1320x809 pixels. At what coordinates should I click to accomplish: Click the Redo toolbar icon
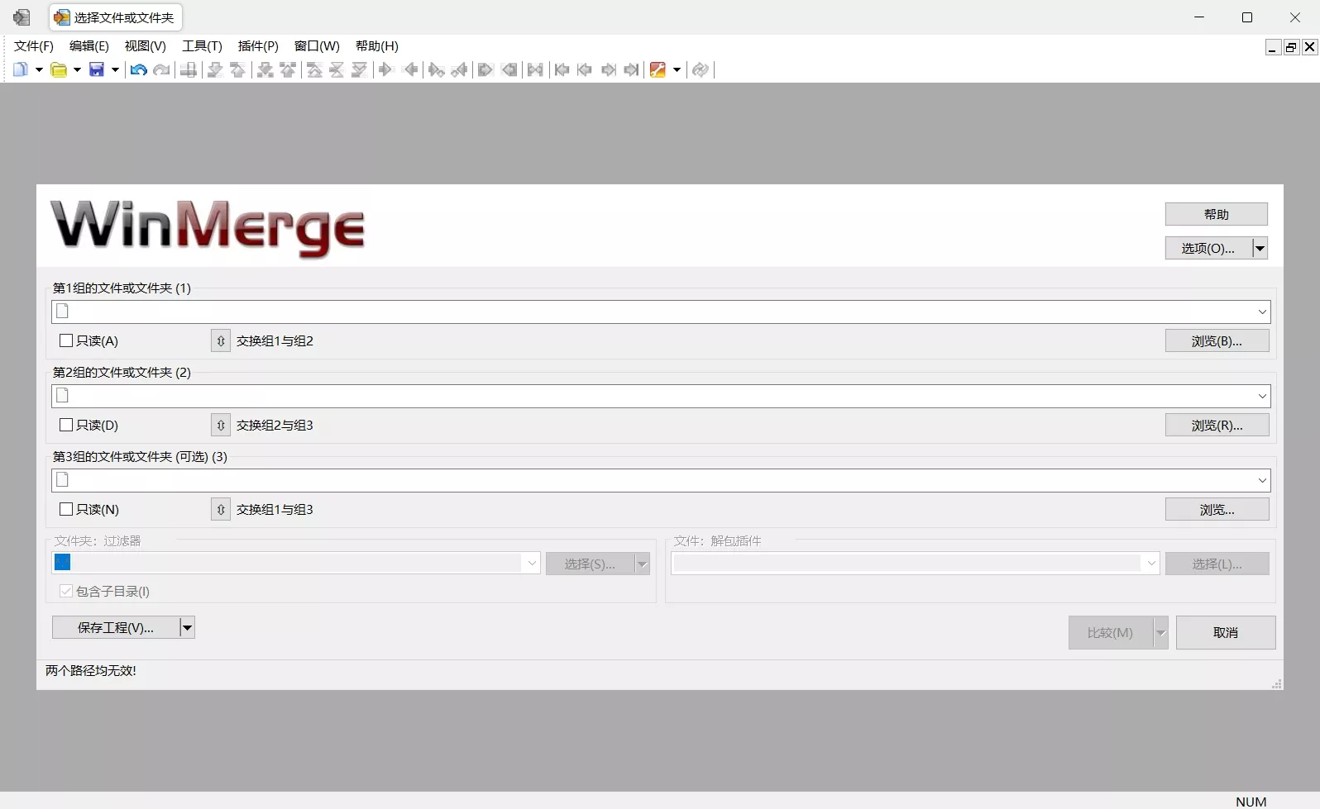[x=161, y=69]
